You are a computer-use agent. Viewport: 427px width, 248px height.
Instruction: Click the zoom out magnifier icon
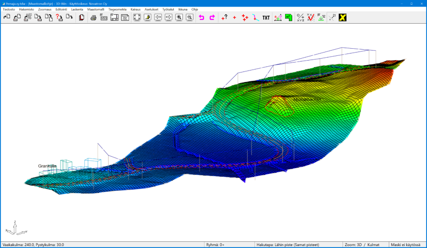pos(189,18)
